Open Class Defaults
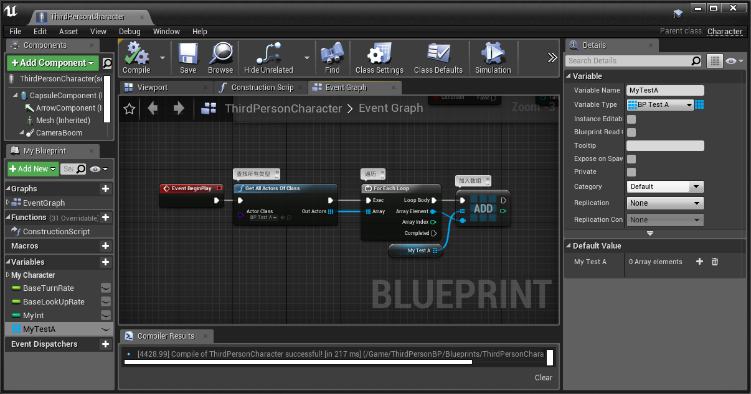 (x=438, y=57)
